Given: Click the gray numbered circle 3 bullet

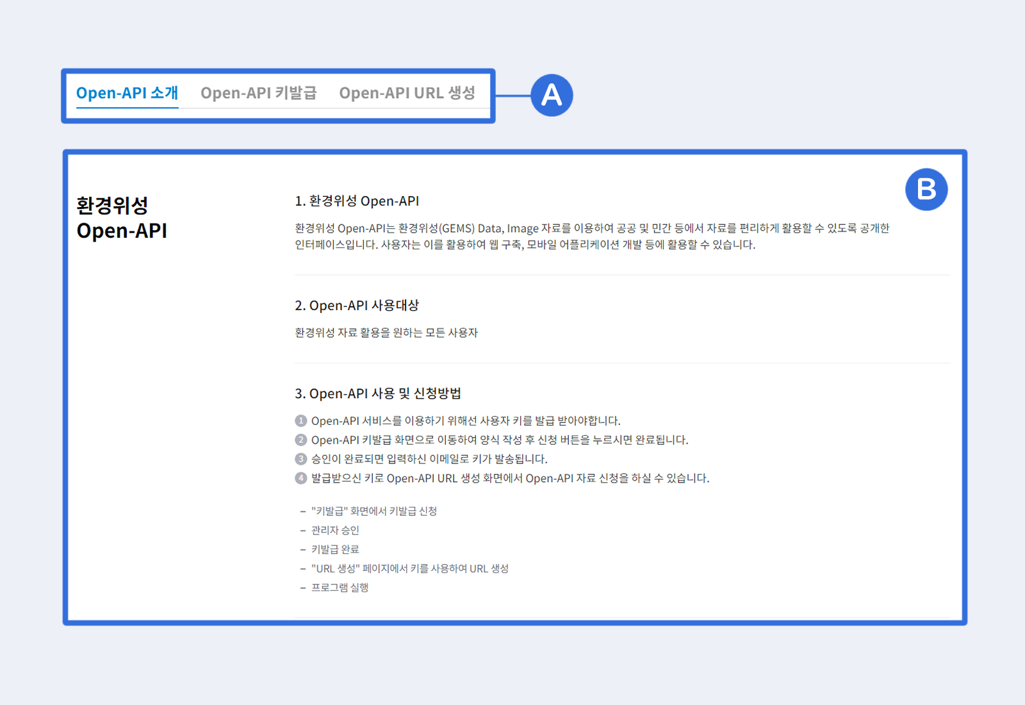Looking at the screenshot, I should pos(301,460).
